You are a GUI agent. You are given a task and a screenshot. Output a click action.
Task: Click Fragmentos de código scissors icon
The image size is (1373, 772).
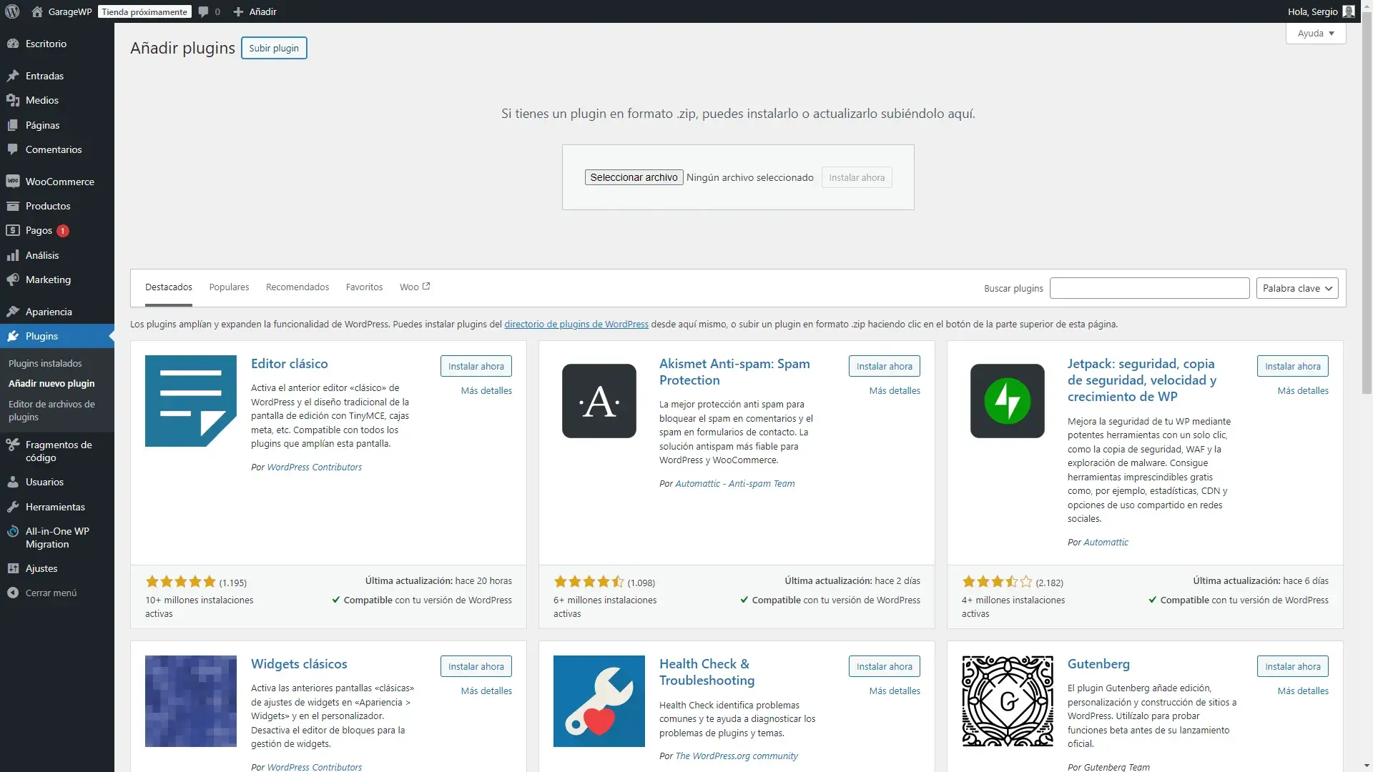point(13,445)
